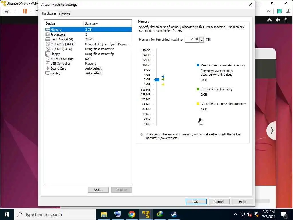Select the NAT summary value
Image resolution: width=293 pixels, height=220 pixels.
tap(88, 58)
